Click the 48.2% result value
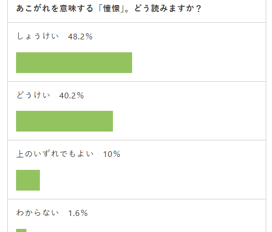This screenshot has height=232, width=272. pyautogui.click(x=80, y=36)
